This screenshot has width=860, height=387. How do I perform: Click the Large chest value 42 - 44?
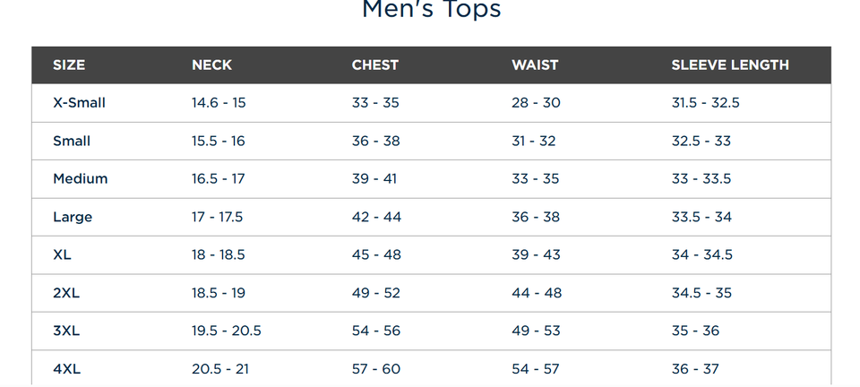[376, 218]
